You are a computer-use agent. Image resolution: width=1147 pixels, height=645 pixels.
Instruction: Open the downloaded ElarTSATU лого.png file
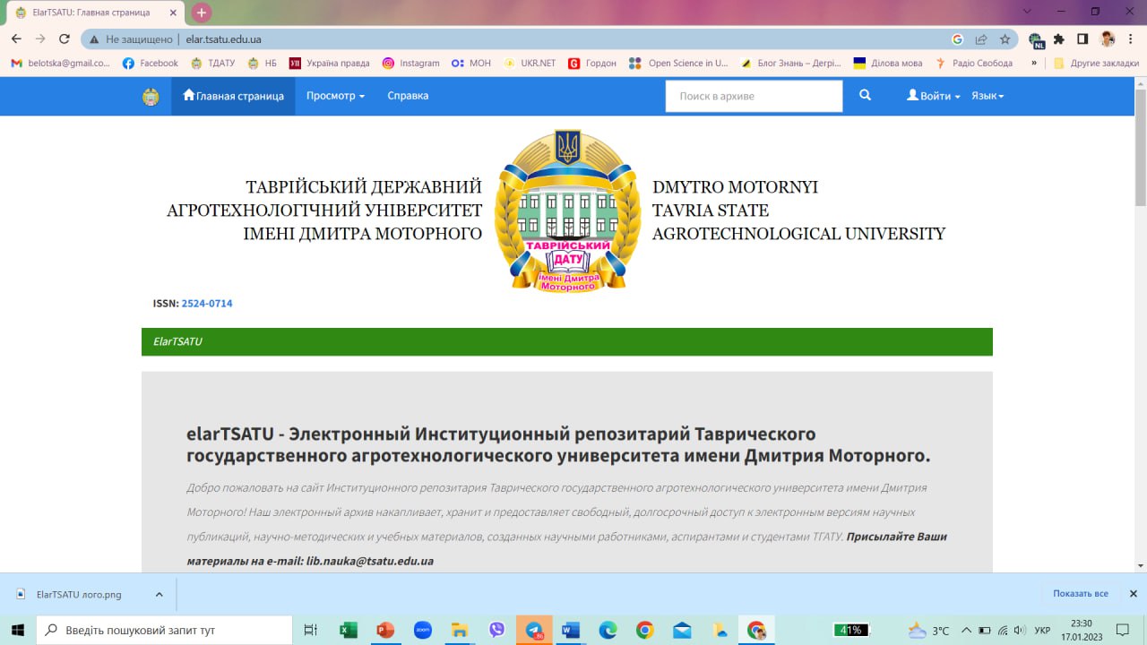pyautogui.click(x=70, y=594)
